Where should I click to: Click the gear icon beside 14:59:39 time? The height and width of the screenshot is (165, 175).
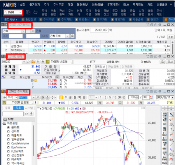click(57, 77)
